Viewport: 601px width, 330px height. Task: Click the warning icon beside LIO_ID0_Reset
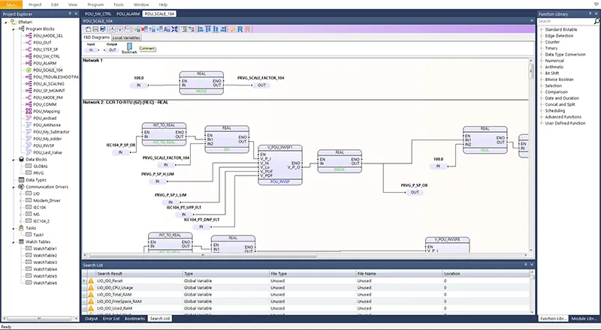[91, 280]
